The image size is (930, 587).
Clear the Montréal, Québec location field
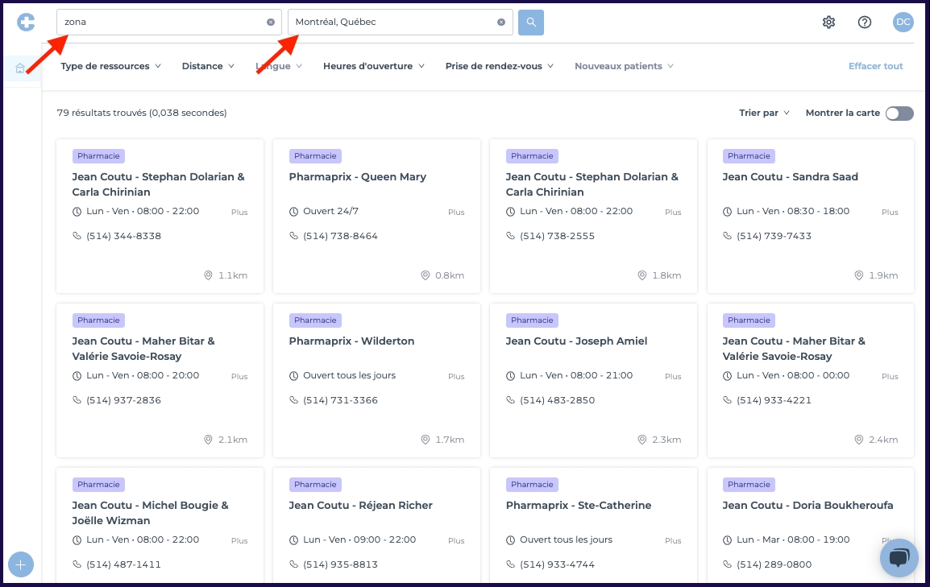[501, 23]
